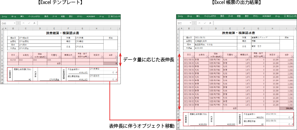Select the dark total cell 166,054 in right sheet
Screen dimensions: 297x130
click(286, 108)
